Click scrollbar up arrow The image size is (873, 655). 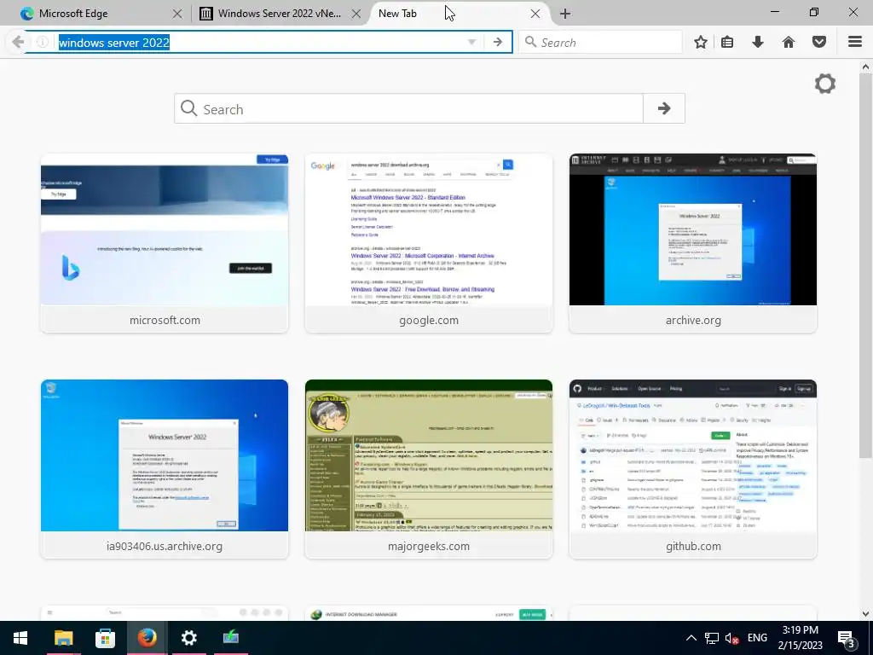click(x=866, y=67)
